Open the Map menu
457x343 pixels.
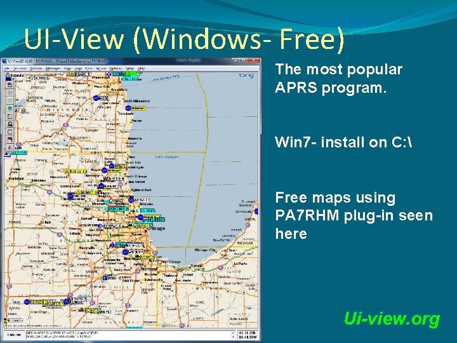(68, 69)
